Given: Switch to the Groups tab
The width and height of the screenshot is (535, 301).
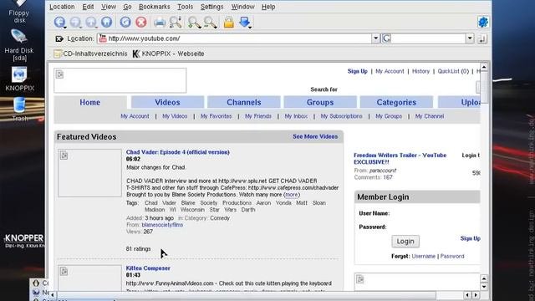Looking at the screenshot, I should click(320, 102).
